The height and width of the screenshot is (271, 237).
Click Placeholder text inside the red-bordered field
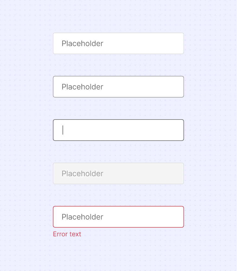pyautogui.click(x=82, y=217)
